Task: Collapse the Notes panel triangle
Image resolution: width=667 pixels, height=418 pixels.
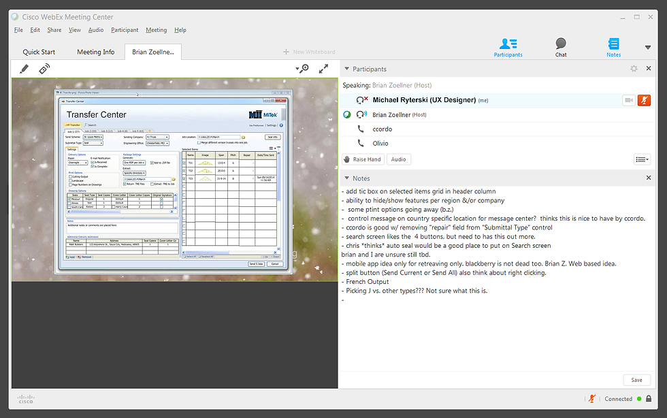Action: pos(346,178)
